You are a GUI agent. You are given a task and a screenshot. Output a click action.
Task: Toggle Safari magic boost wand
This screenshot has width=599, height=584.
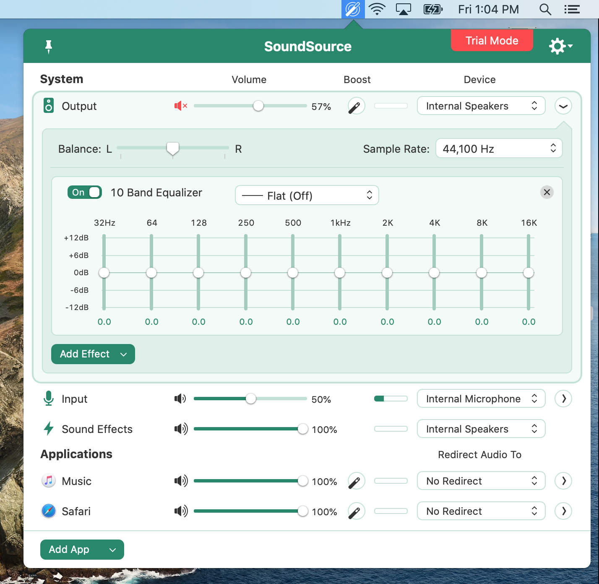click(x=356, y=511)
